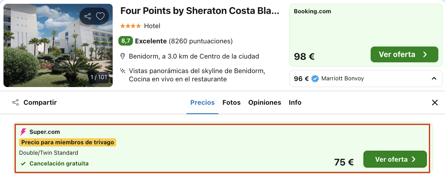Viewport: 445px width, 181px height.
Task: Click the four orange star rating
Action: click(x=130, y=26)
